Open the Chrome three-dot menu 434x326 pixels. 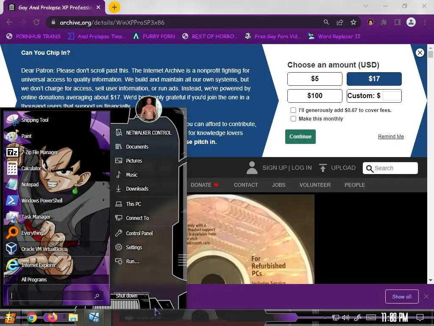point(425,22)
